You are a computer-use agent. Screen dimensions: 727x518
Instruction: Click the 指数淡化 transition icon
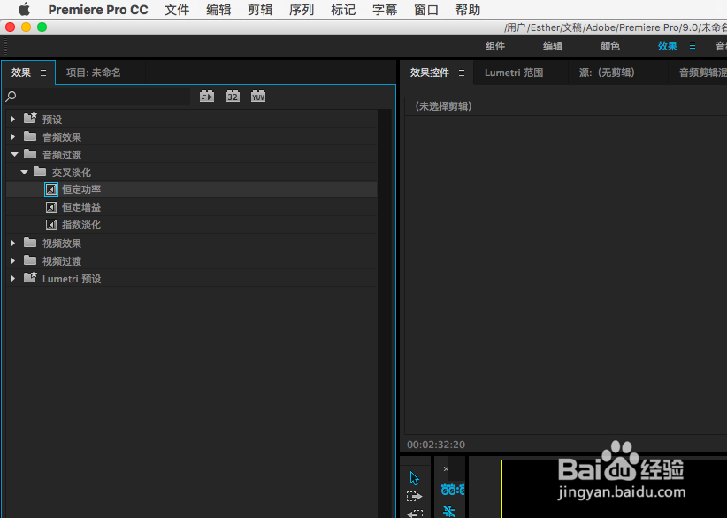[51, 225]
